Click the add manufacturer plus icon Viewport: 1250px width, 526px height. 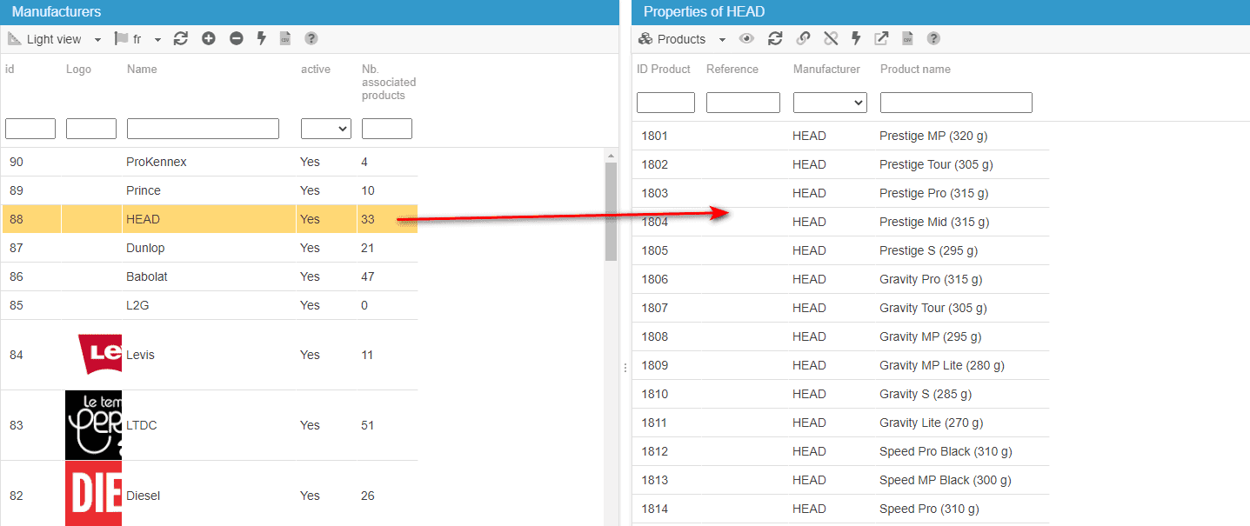pos(209,38)
